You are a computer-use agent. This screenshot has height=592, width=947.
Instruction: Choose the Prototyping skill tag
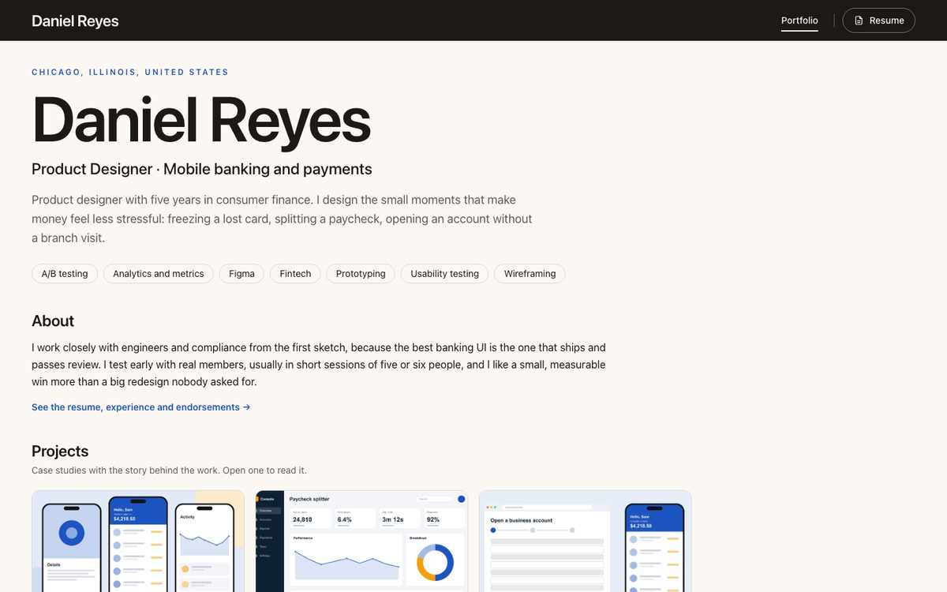361,274
